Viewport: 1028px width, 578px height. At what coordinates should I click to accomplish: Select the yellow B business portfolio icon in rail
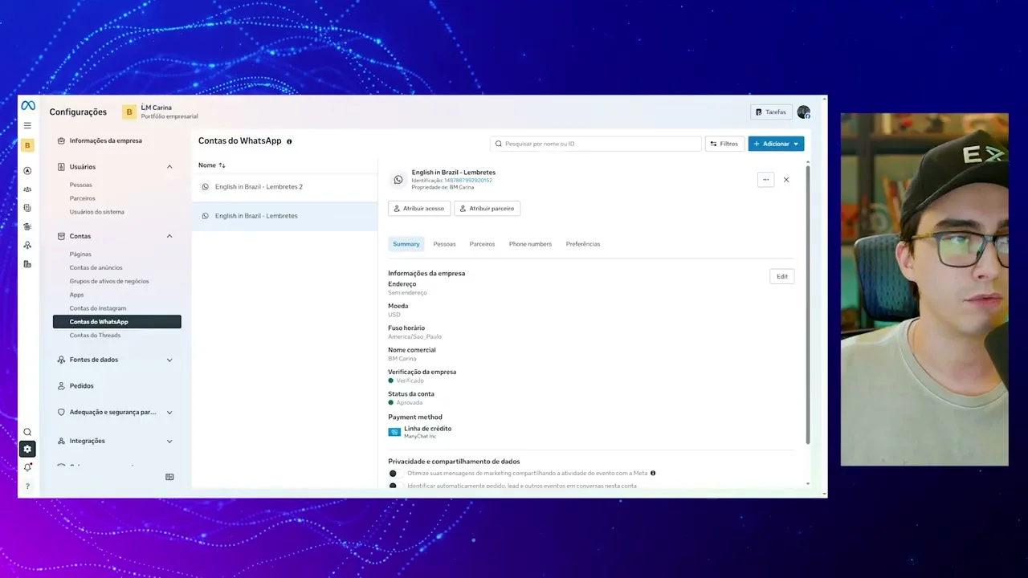point(27,145)
